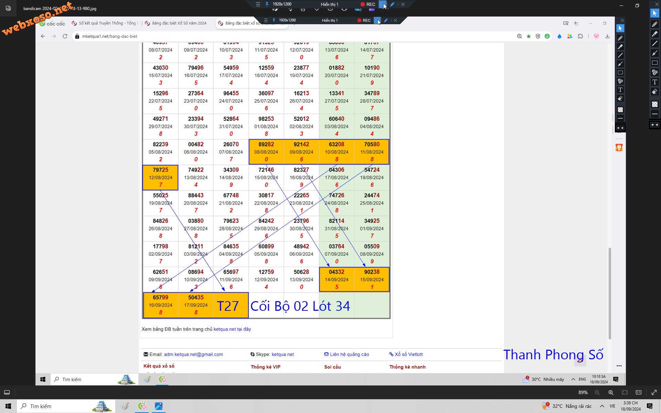Click the blue water drop extension icon

(x=559, y=36)
